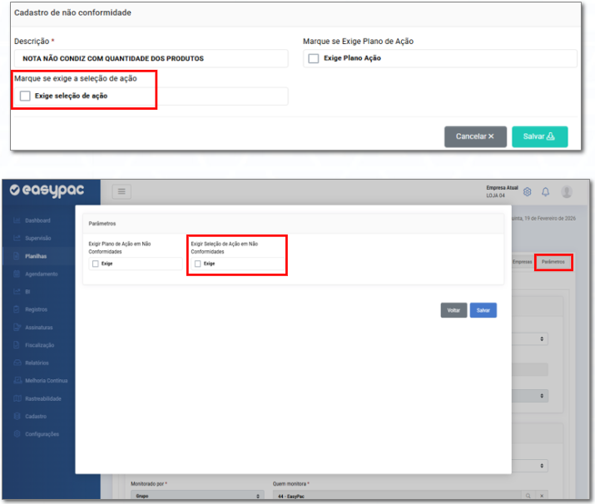Select Planilhas in the sidebar menu
Screen dimensions: 595x504
pos(36,256)
